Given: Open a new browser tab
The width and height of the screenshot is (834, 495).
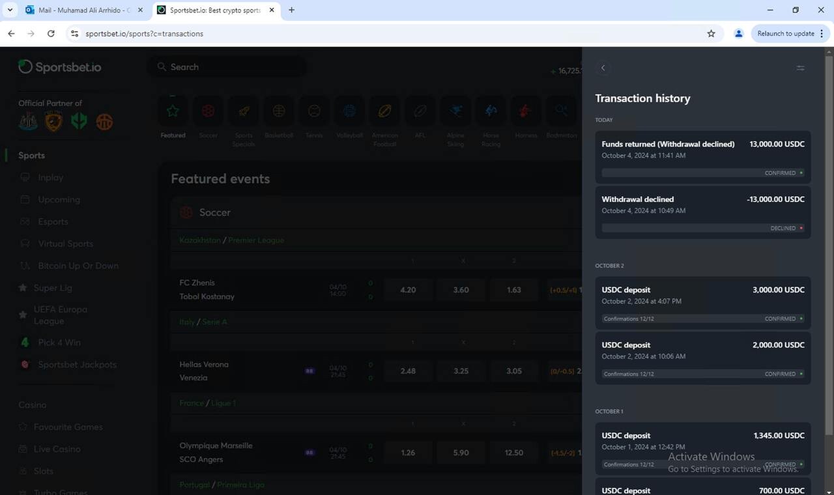Looking at the screenshot, I should [291, 10].
